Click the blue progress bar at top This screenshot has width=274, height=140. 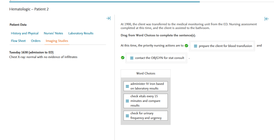pyautogui.click(x=104, y=2)
